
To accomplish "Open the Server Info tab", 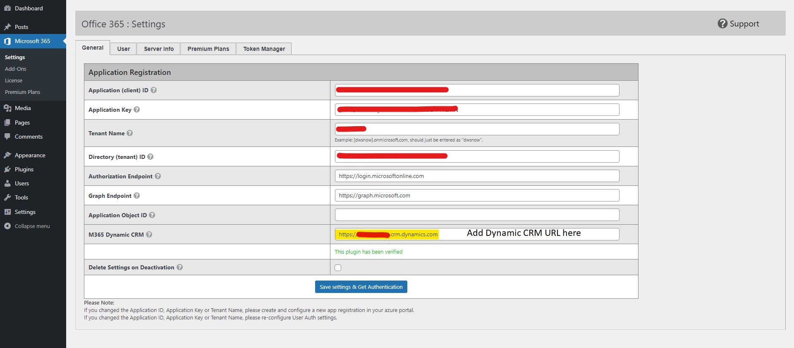I will [159, 49].
